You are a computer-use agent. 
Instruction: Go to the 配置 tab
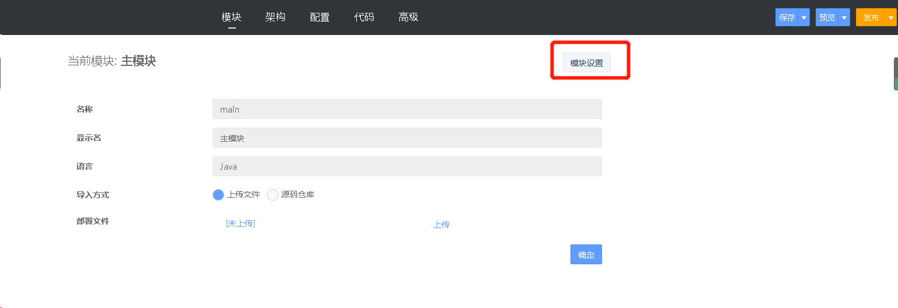point(319,17)
